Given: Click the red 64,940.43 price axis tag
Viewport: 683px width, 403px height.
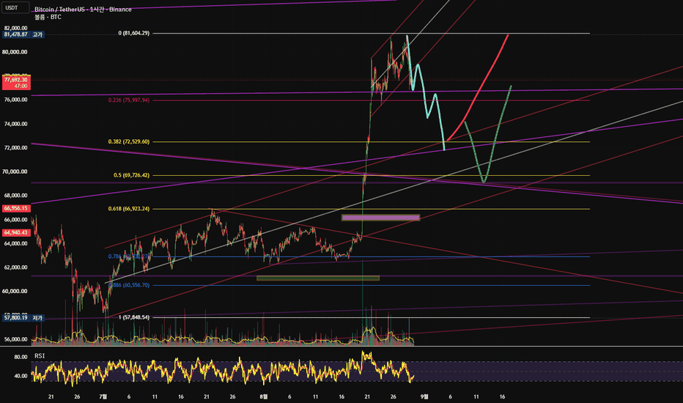Looking at the screenshot, I should pyautogui.click(x=16, y=233).
